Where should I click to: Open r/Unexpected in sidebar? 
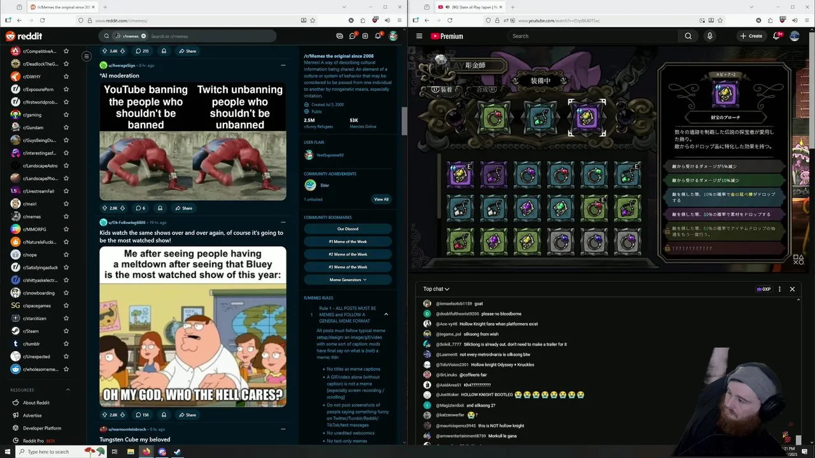38,356
